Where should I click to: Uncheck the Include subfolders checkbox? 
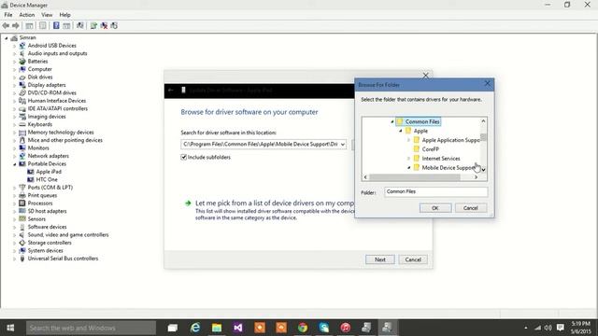pyautogui.click(x=183, y=158)
